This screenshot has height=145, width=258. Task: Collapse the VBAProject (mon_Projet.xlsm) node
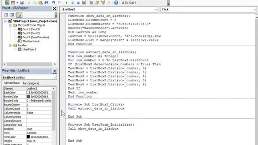[5, 21]
